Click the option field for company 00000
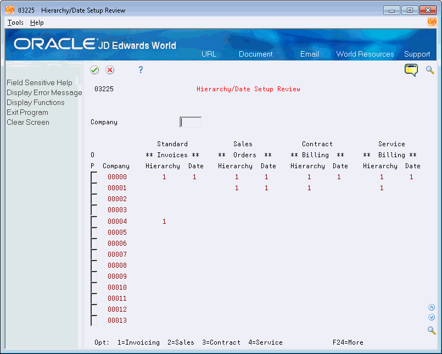442x354 pixels. click(x=94, y=177)
